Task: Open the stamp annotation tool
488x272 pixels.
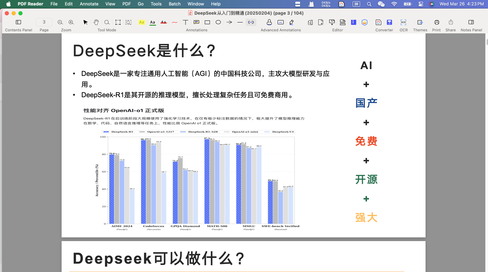Action: click(269, 22)
